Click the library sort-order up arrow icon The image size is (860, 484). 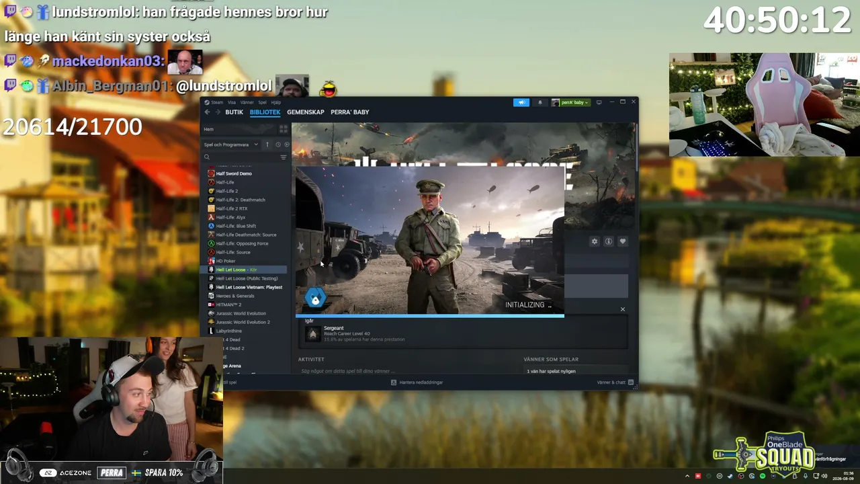[267, 145]
